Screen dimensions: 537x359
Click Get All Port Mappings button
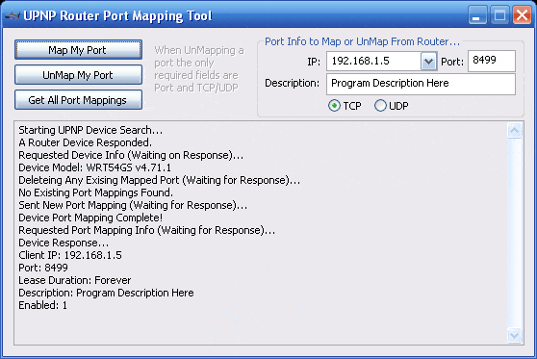tap(78, 100)
